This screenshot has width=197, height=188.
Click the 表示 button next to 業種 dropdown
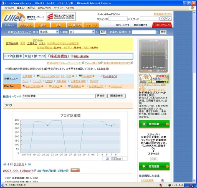103,32
